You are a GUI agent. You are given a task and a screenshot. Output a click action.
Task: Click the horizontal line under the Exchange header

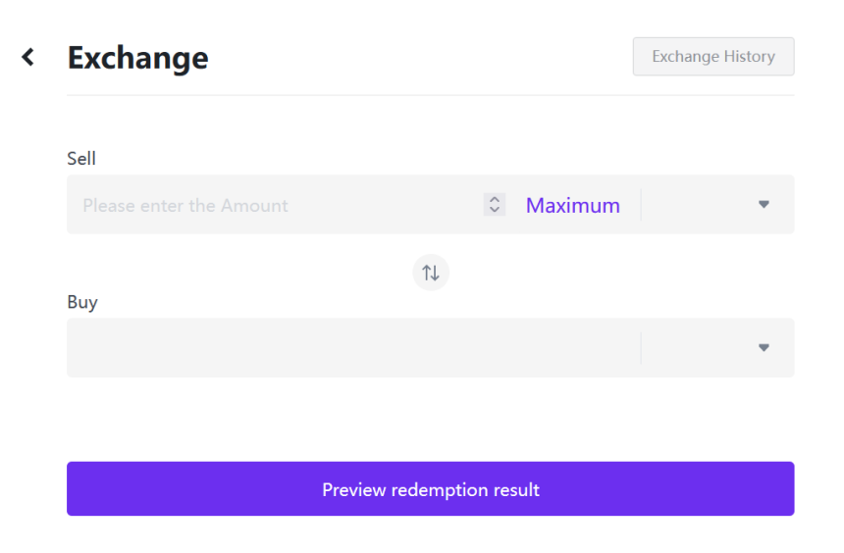430,95
